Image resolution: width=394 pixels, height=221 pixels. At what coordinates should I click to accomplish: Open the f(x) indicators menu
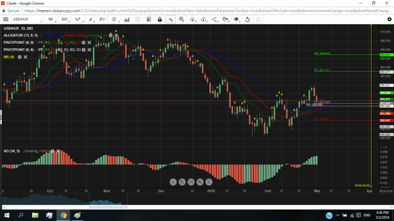click(102, 19)
